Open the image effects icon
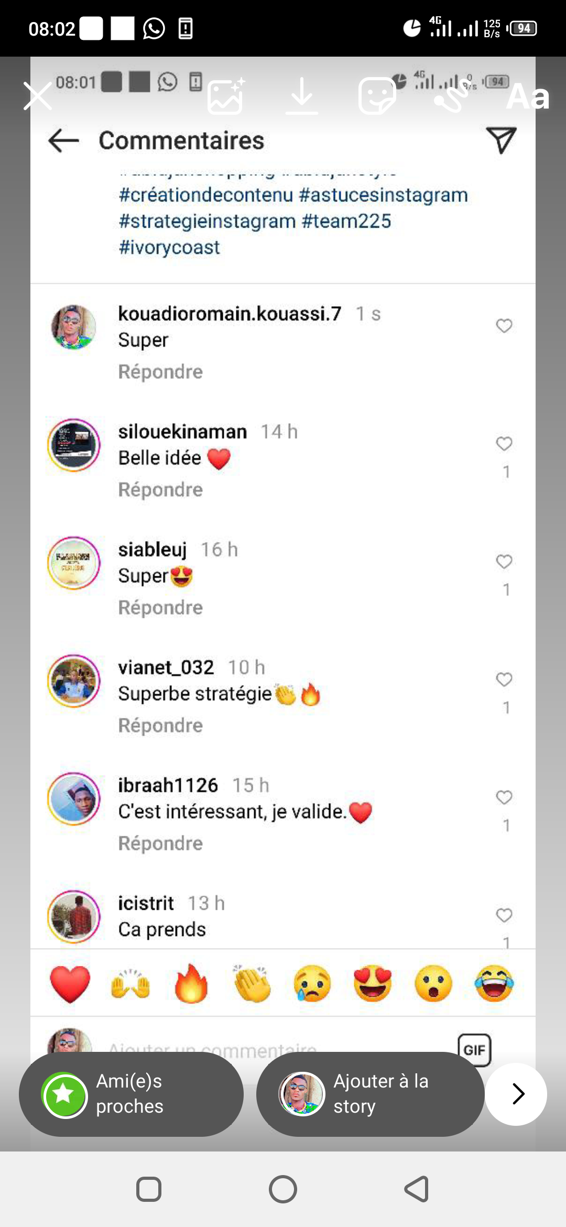 tap(226, 96)
